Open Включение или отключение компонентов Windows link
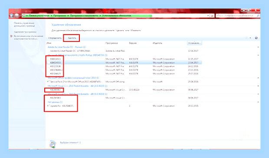The image size is (269, 158). pos(29,38)
